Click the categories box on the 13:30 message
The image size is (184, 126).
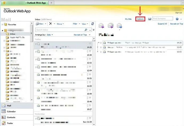(88, 51)
